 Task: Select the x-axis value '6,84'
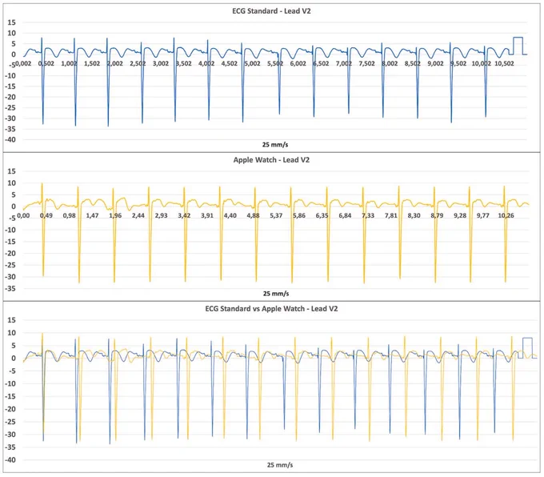pyautogui.click(x=345, y=215)
